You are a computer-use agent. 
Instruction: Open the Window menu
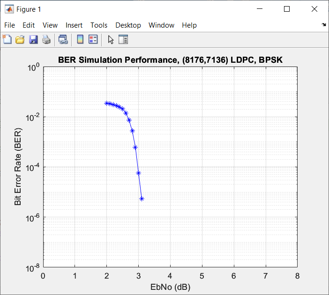click(161, 25)
